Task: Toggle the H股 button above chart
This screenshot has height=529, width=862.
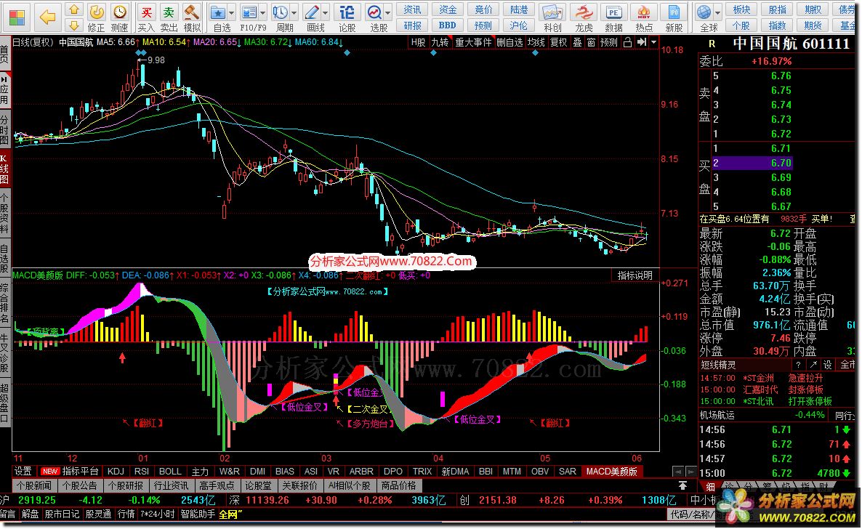Action: [x=419, y=42]
